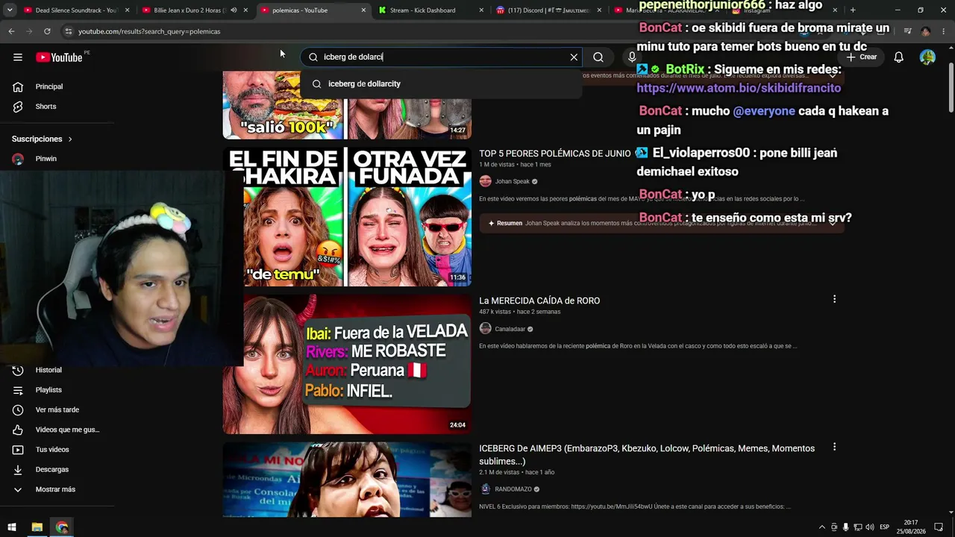Open the Crear create menu
This screenshot has width=955, height=537.
point(862,57)
